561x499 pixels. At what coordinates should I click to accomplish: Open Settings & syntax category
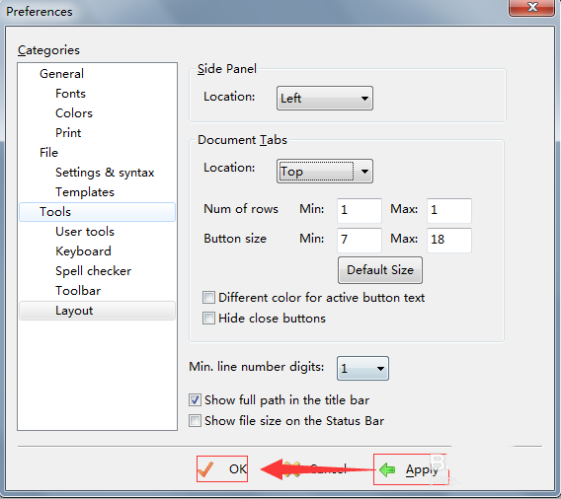pyautogui.click(x=105, y=173)
